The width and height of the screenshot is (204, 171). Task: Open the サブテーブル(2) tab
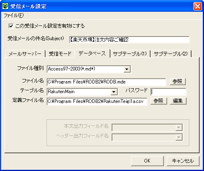click(171, 54)
